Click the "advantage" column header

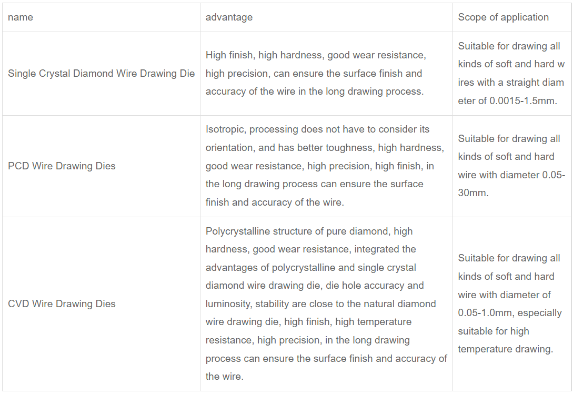pyautogui.click(x=229, y=17)
